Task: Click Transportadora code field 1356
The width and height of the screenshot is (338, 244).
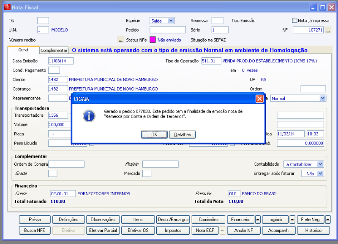Action: click(58, 115)
